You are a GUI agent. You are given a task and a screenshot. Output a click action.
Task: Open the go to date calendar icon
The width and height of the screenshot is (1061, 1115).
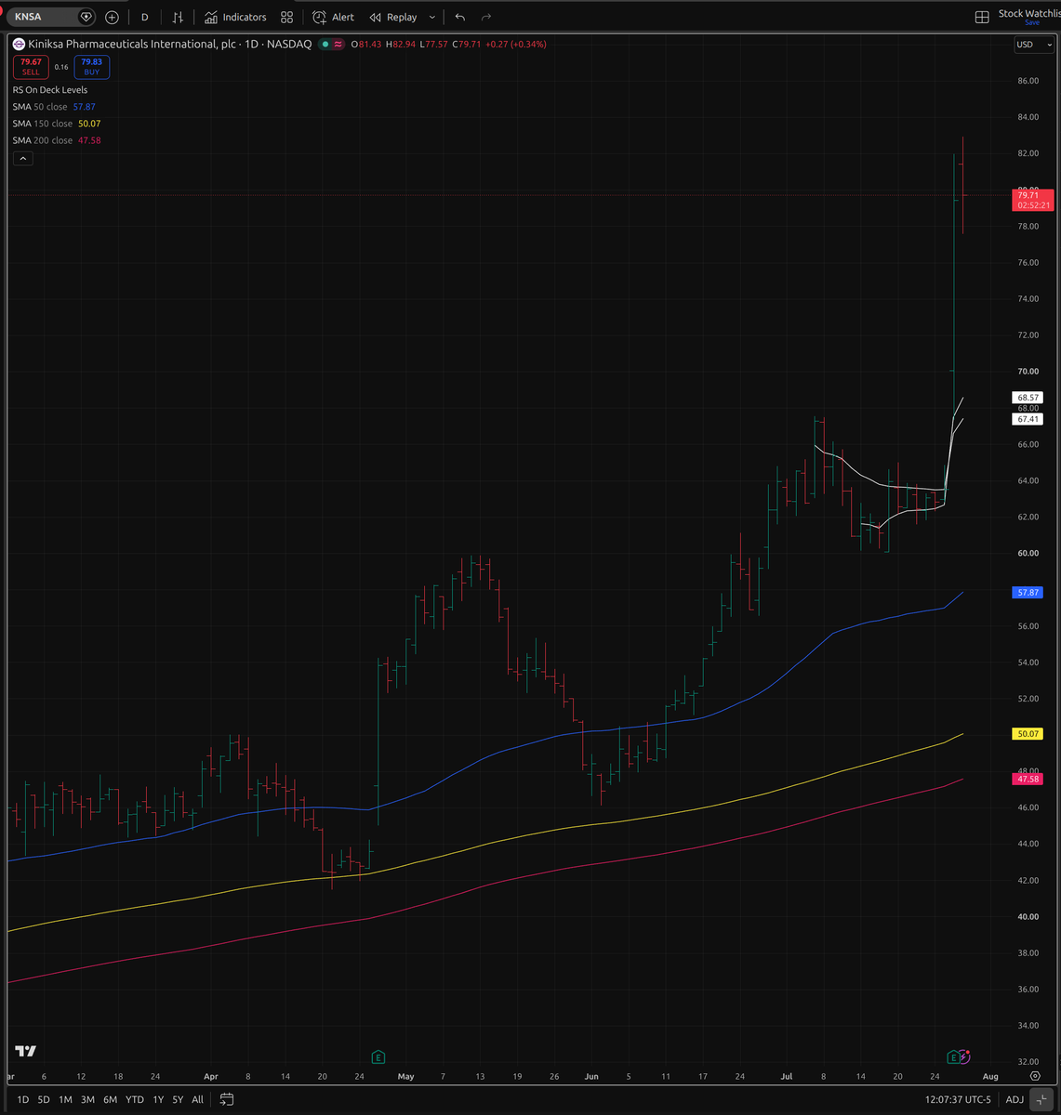tap(226, 1099)
